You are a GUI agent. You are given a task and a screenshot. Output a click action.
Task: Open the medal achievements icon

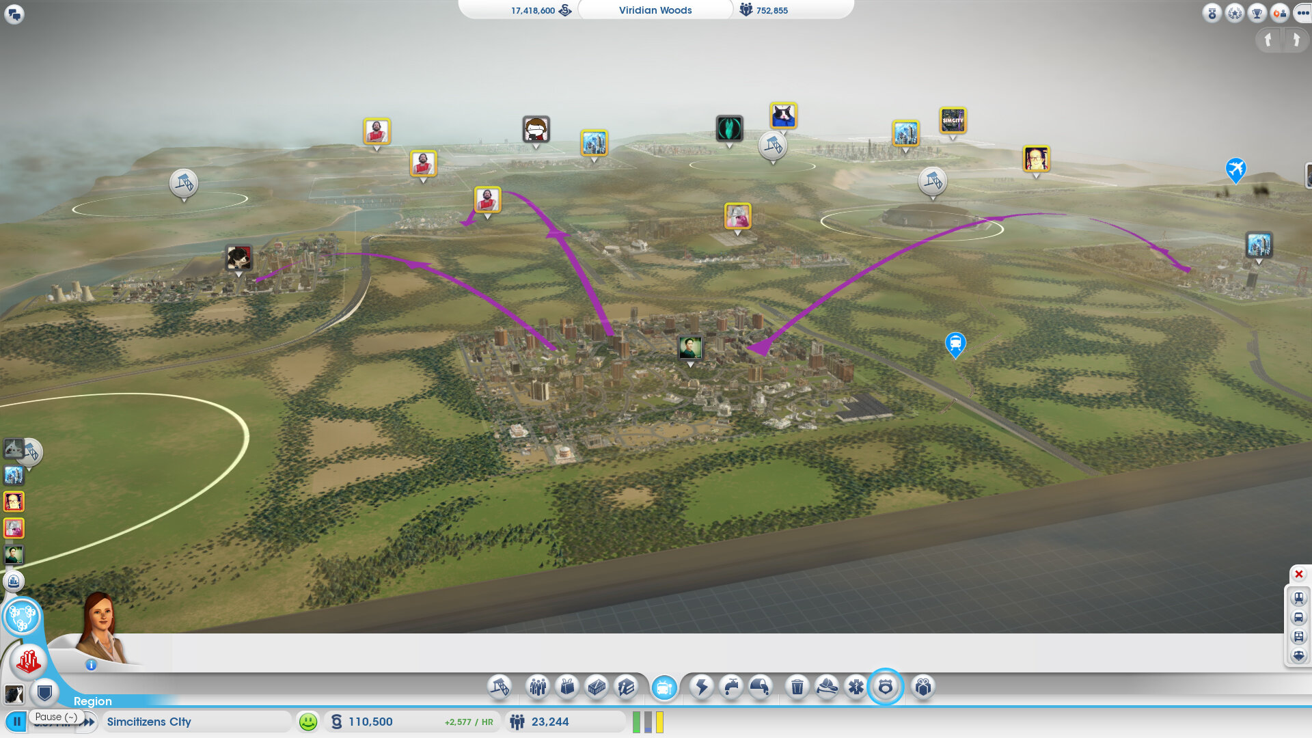point(1212,13)
